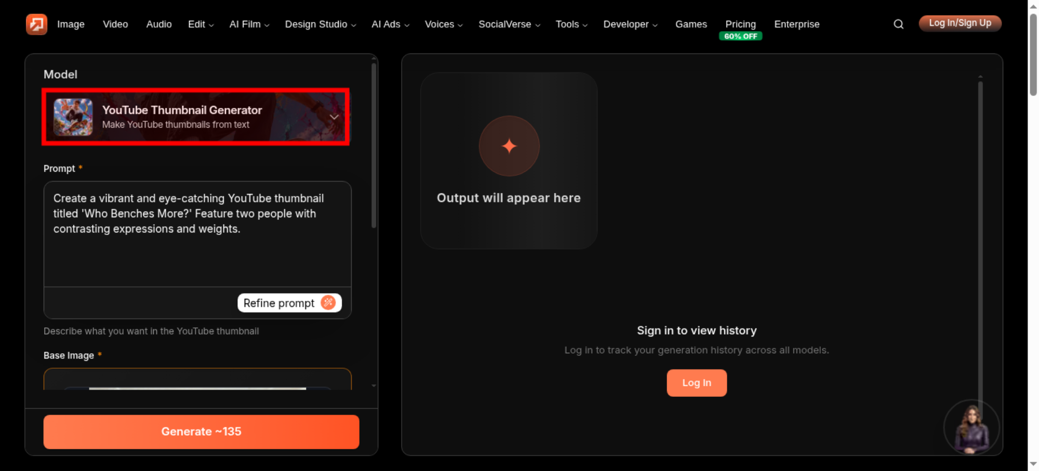Click the Generate ~135 button
The image size is (1039, 471).
(201, 432)
